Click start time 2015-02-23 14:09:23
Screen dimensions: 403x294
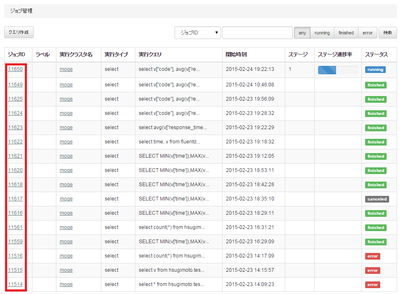click(250, 284)
